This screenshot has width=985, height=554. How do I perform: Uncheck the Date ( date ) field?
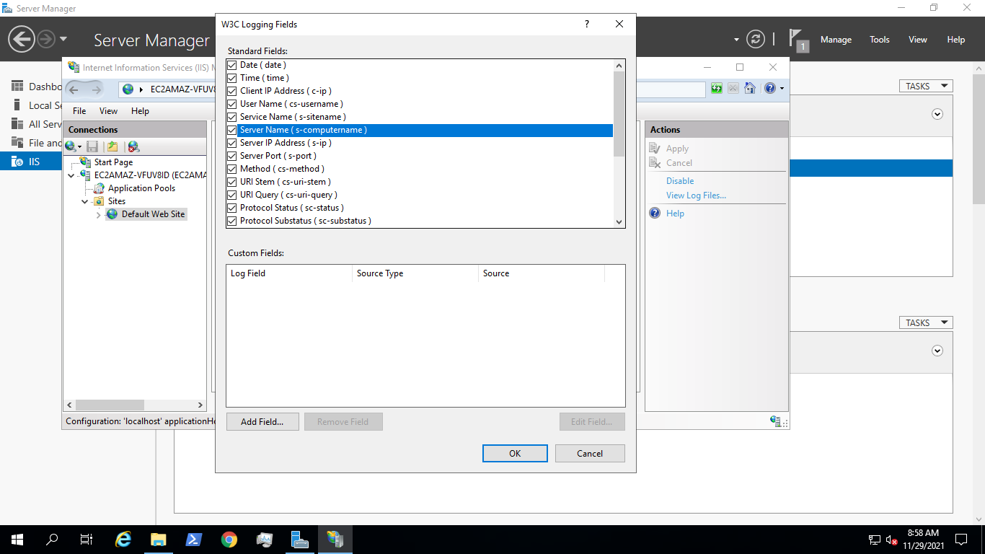(x=232, y=65)
